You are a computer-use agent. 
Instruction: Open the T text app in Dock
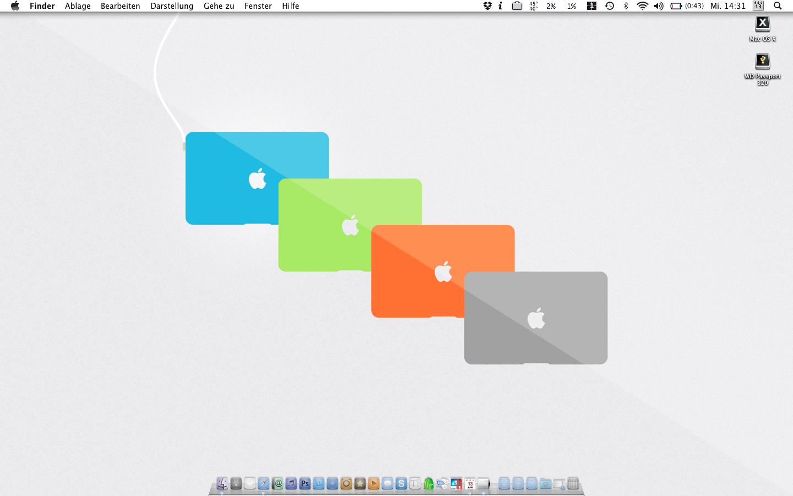[415, 483]
